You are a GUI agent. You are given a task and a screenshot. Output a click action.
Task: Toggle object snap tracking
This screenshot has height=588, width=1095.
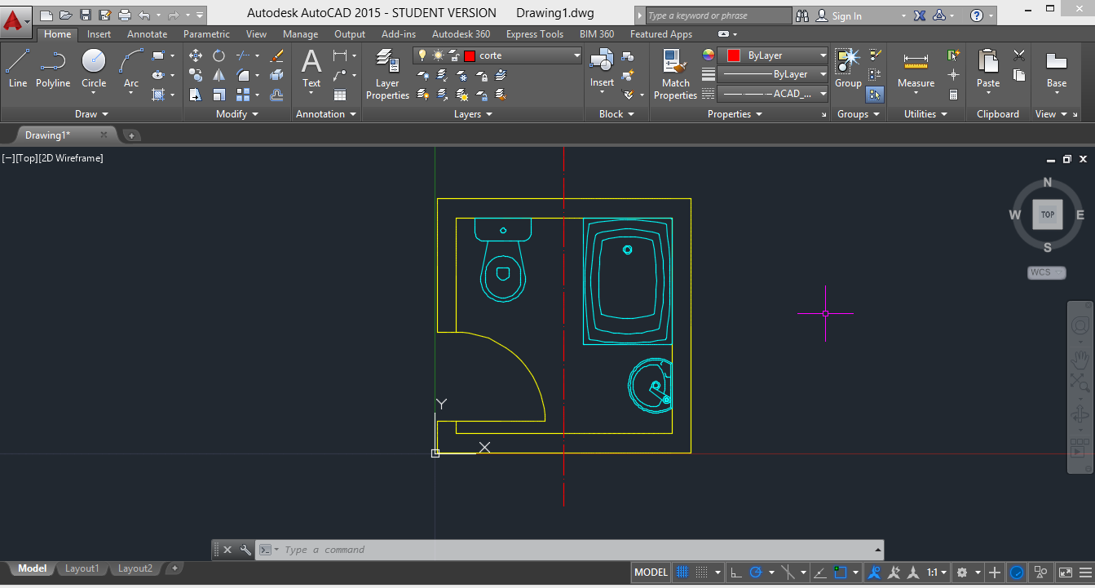(821, 573)
